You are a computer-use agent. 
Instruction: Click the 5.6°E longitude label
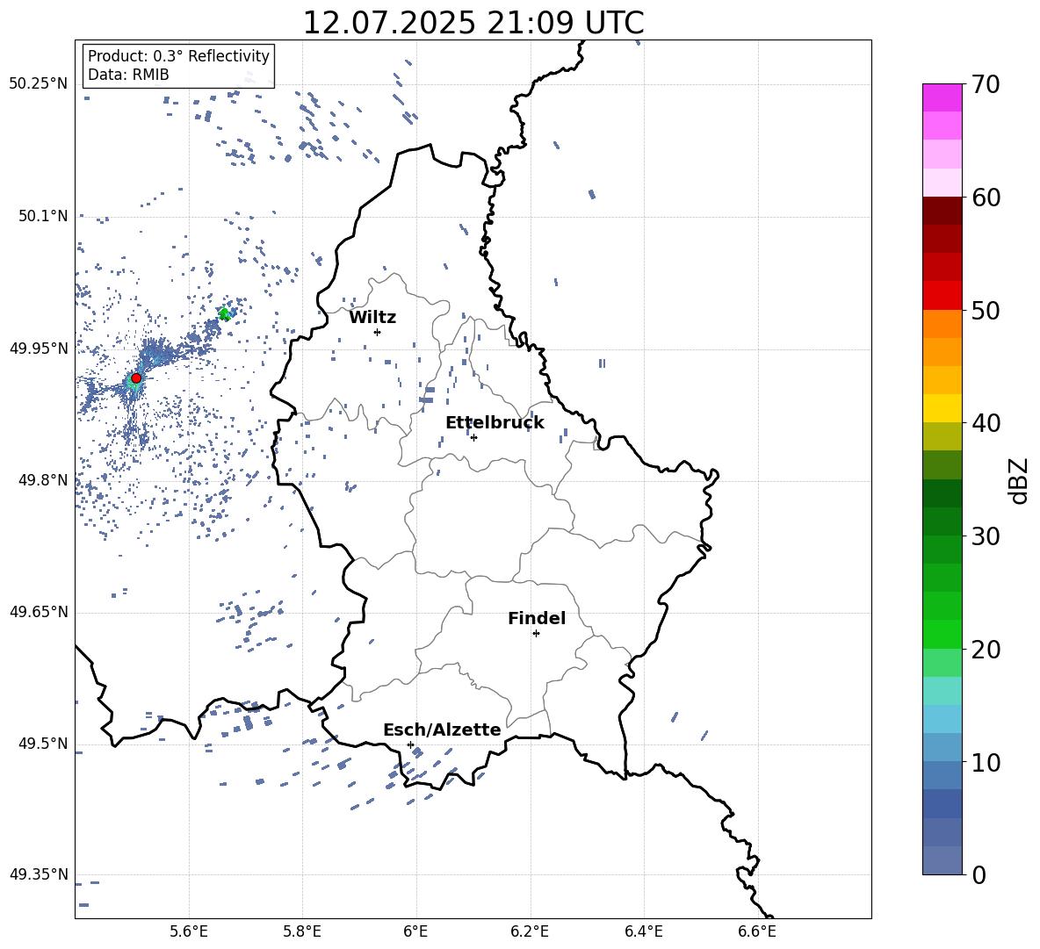click(x=189, y=931)
